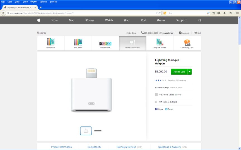This screenshot has height=150, width=241.
Task: Expand the Add to Cart dropdown arrow
Action: coord(190,72)
